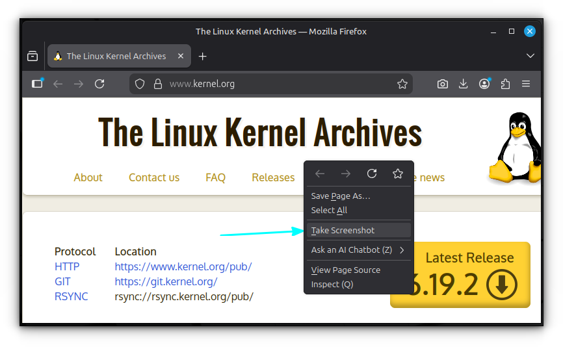
Task: Click the reload icon in the context menu
Action: pyautogui.click(x=372, y=173)
